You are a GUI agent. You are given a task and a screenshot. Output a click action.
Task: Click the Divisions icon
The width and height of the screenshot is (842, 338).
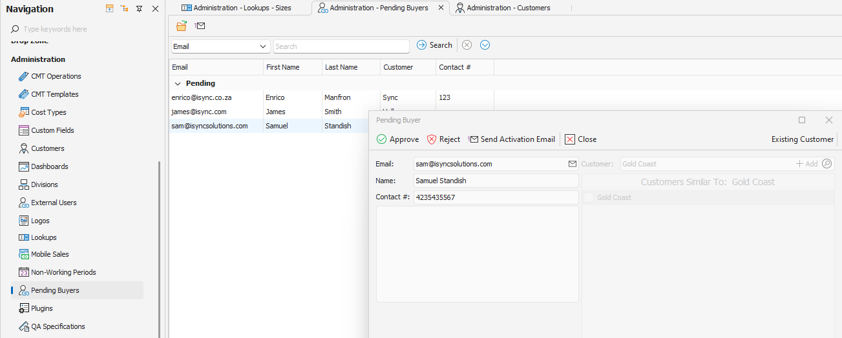pyautogui.click(x=24, y=184)
